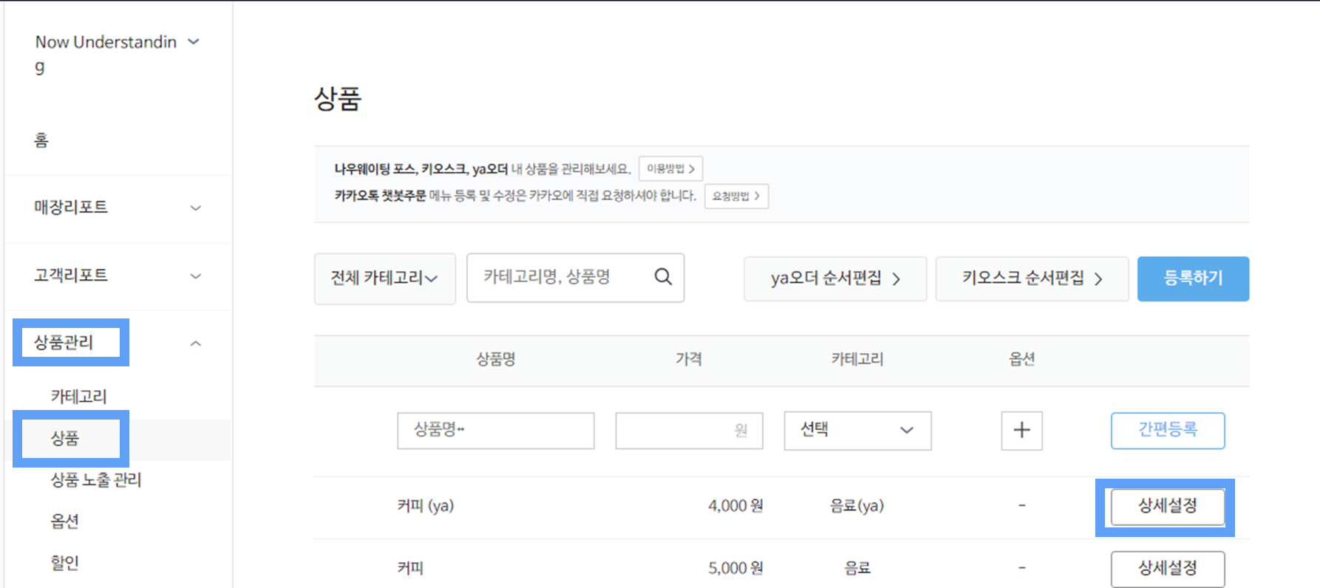The width and height of the screenshot is (1320, 588).
Task: Open ya오더 순서편집
Action: tap(835, 278)
